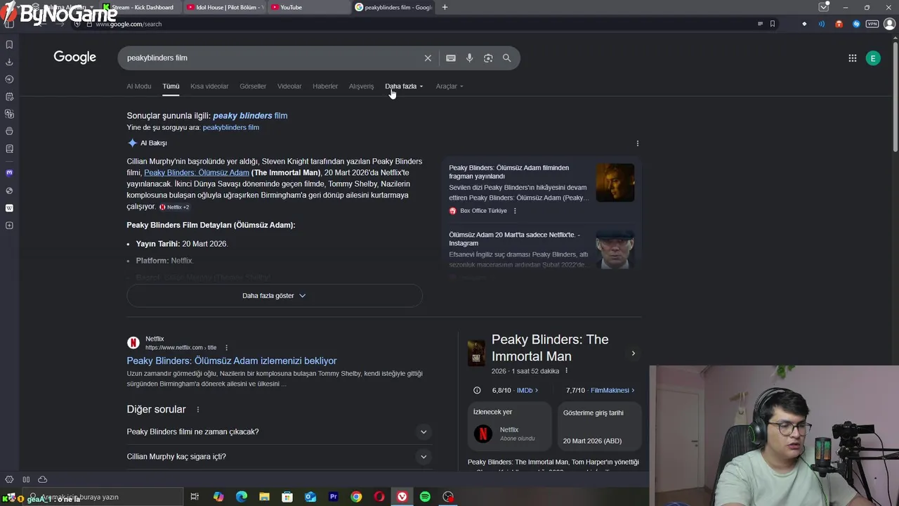This screenshot has width=899, height=506.
Task: Open Mastodon panel in browser sidebar
Action: [9, 173]
